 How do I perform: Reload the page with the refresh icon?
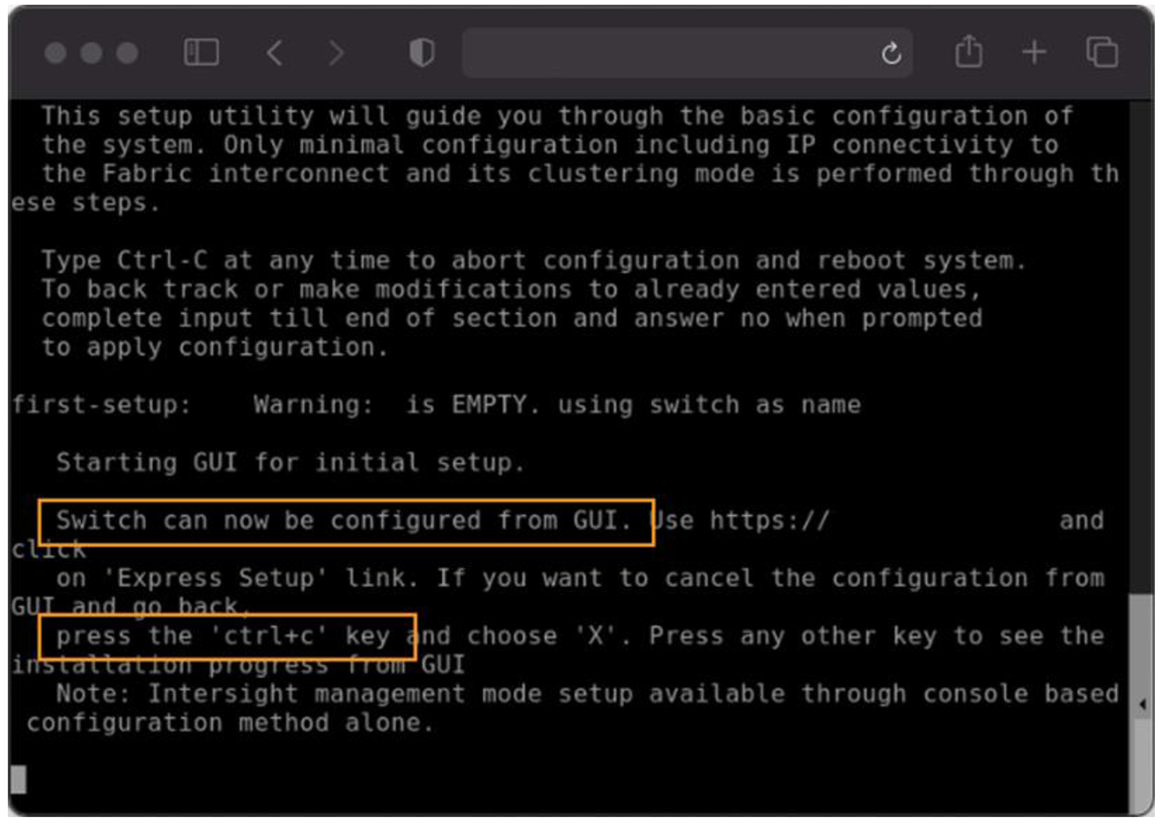click(x=891, y=53)
